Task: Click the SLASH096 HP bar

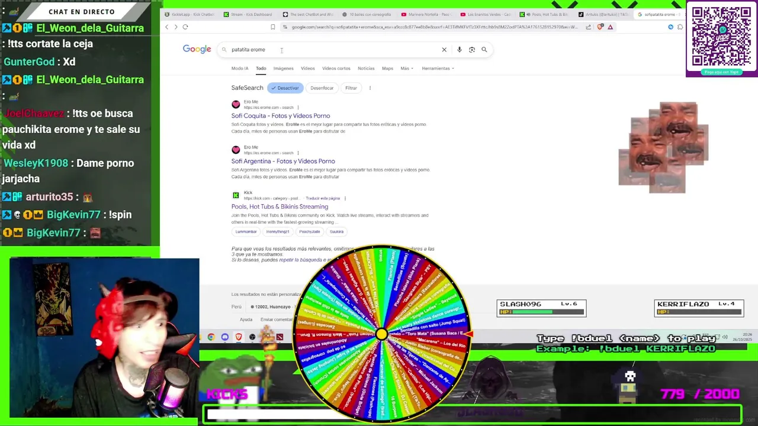Action: tap(541, 312)
